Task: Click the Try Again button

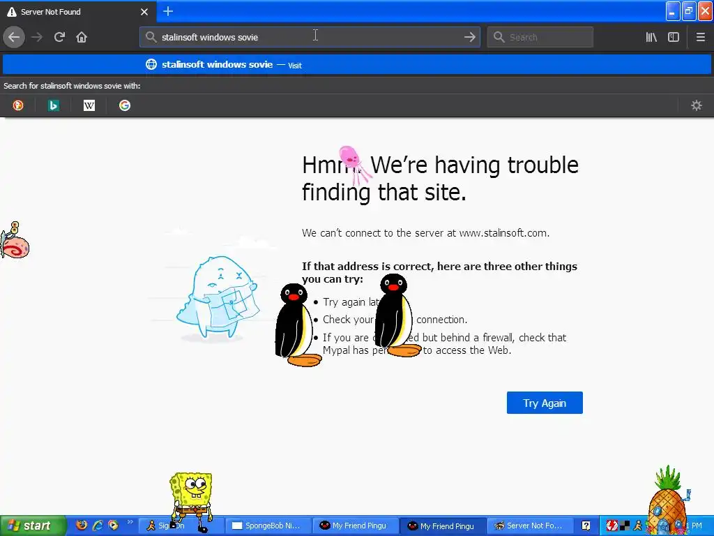Action: (x=545, y=403)
